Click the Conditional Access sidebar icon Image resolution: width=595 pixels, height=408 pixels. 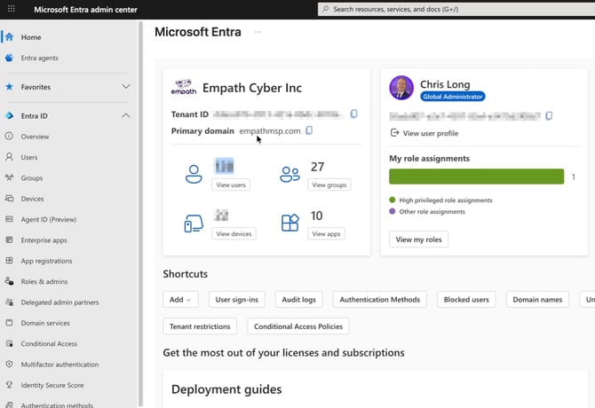click(9, 344)
